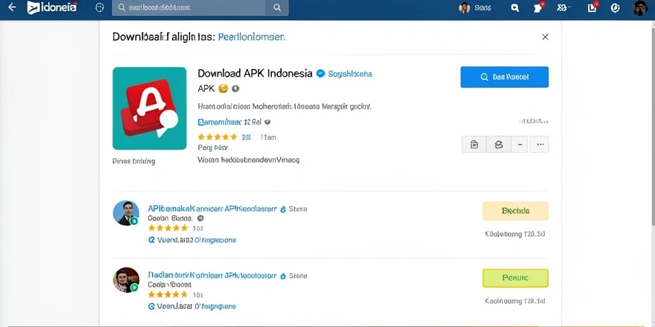The height and width of the screenshot is (327, 655).
Task: Open the profile avatar next to Sears
Action: tap(464, 8)
